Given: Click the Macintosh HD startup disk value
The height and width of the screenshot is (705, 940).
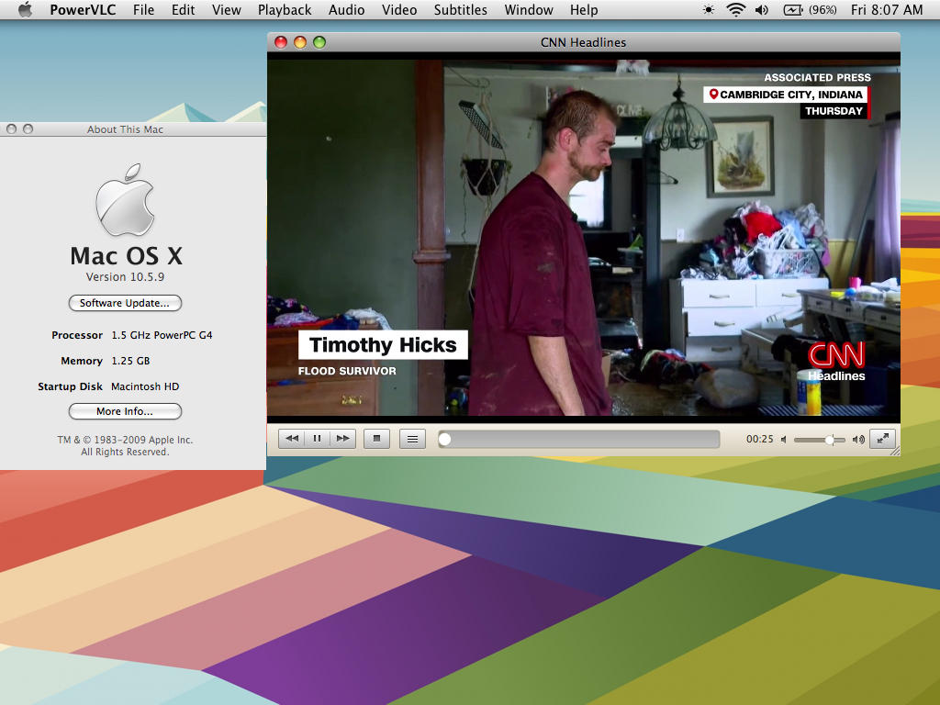Looking at the screenshot, I should pos(145,386).
